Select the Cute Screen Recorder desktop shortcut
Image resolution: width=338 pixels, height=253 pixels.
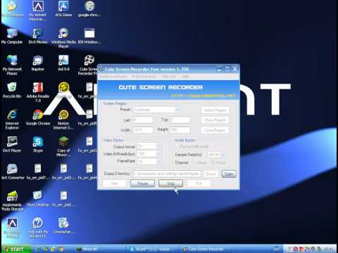click(89, 65)
